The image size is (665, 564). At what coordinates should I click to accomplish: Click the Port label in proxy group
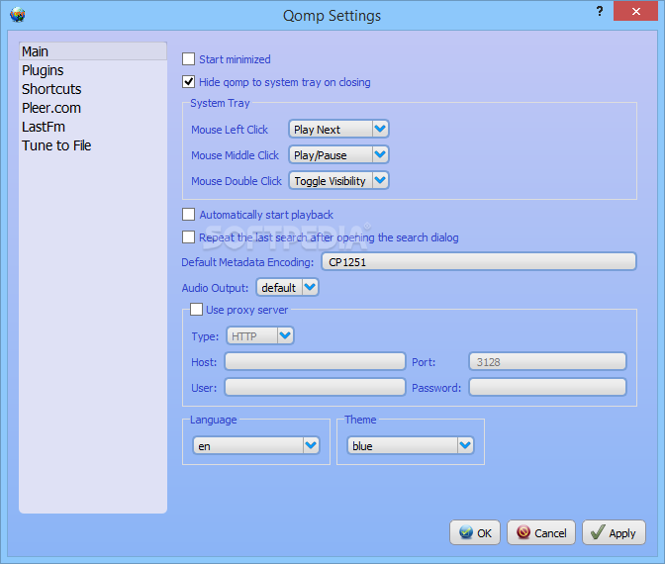click(x=424, y=362)
